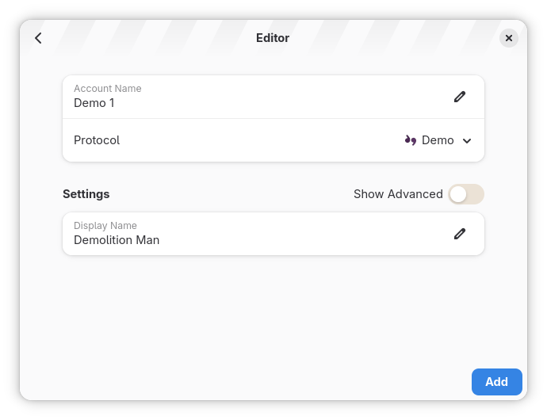Click the pencil icon for Display Name
This screenshot has height=420, width=547.
(x=460, y=234)
